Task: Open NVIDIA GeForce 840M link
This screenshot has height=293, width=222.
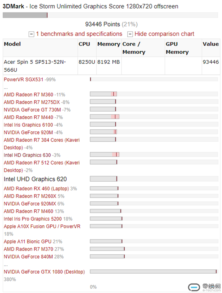Action: 28,257
